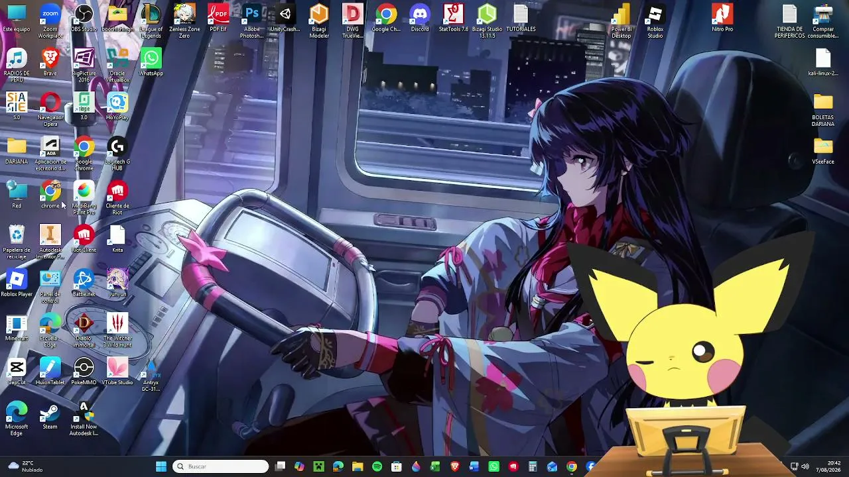
Task: Select the TUTORIALES file icon
Action: (521, 19)
